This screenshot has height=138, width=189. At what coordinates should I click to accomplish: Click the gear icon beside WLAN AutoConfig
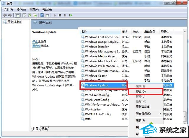pos(83,100)
